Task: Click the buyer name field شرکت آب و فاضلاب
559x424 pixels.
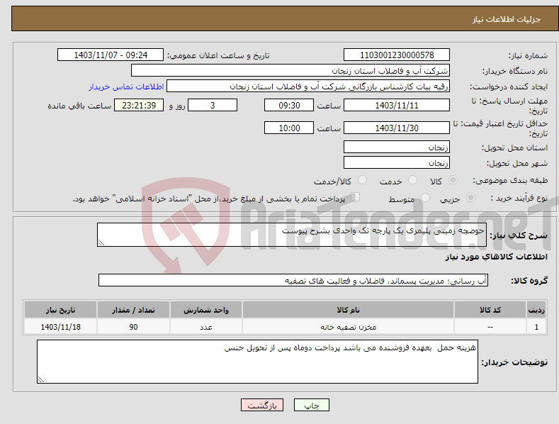Action: point(290,71)
